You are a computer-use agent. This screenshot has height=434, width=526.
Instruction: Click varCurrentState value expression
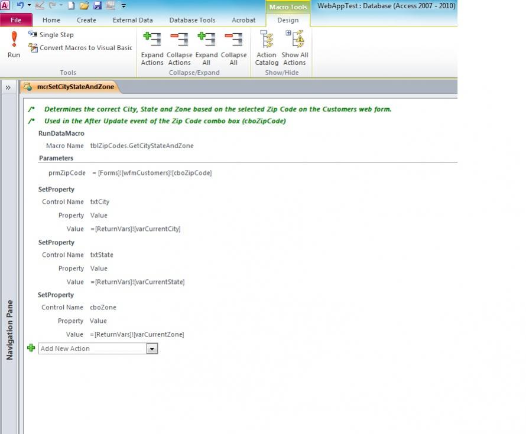(137, 282)
